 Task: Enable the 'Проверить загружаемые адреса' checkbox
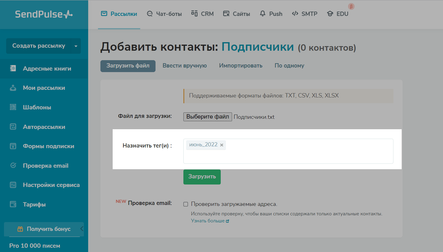(x=186, y=204)
